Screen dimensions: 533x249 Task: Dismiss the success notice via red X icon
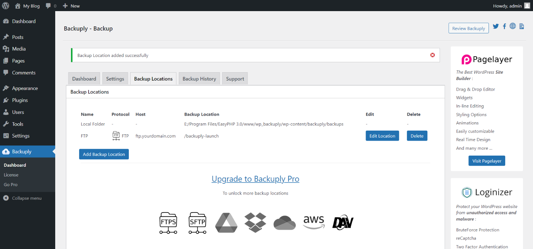(432, 55)
